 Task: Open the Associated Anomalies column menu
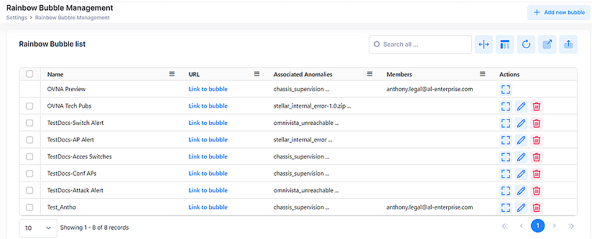coord(369,74)
